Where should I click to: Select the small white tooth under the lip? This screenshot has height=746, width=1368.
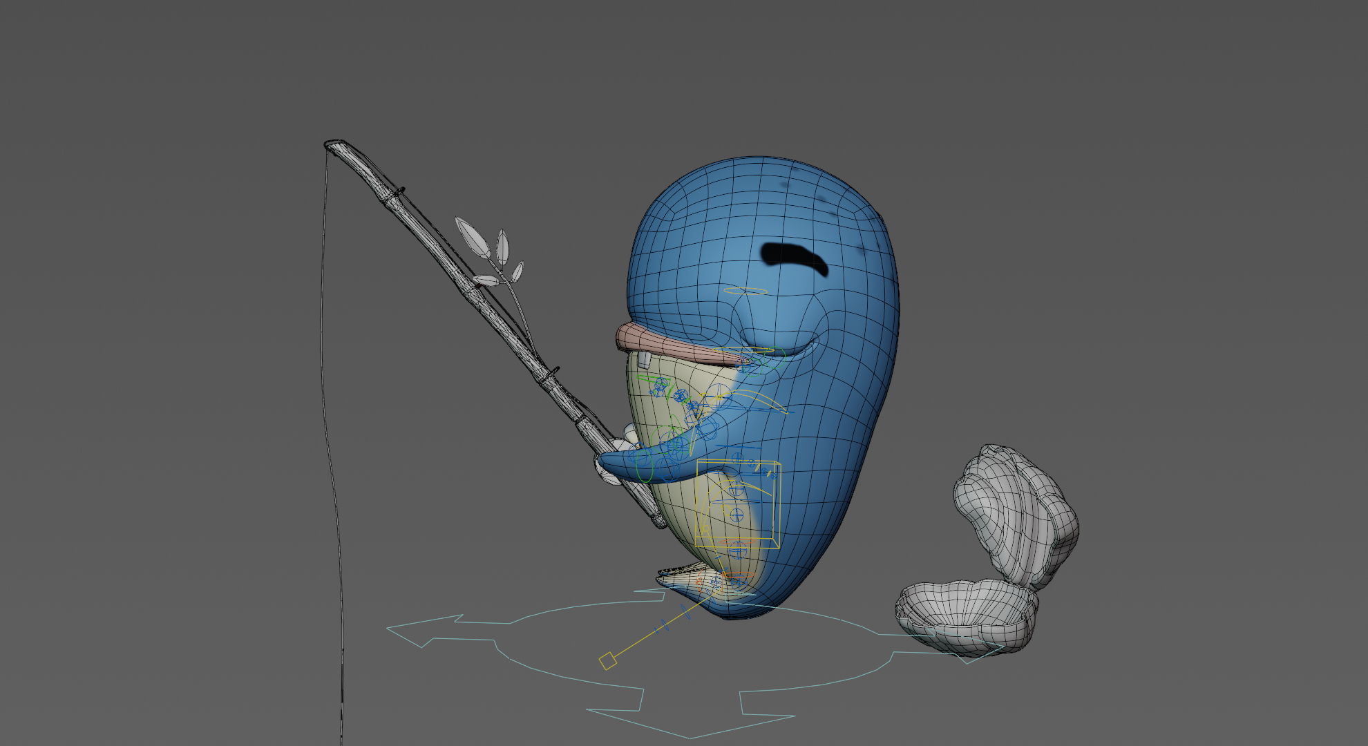pos(644,360)
